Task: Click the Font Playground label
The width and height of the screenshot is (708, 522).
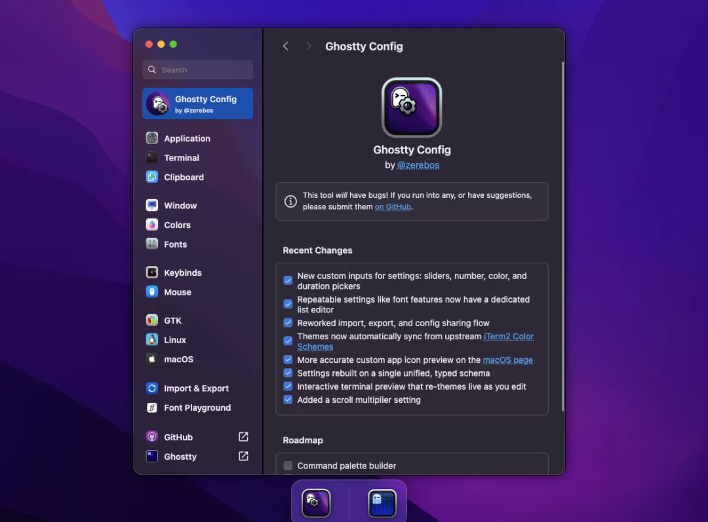Action: tap(197, 408)
